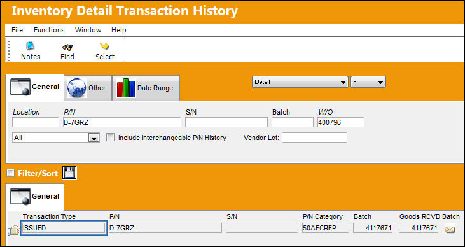Select the lower results General tab
The image size is (465, 247).
pos(35,197)
